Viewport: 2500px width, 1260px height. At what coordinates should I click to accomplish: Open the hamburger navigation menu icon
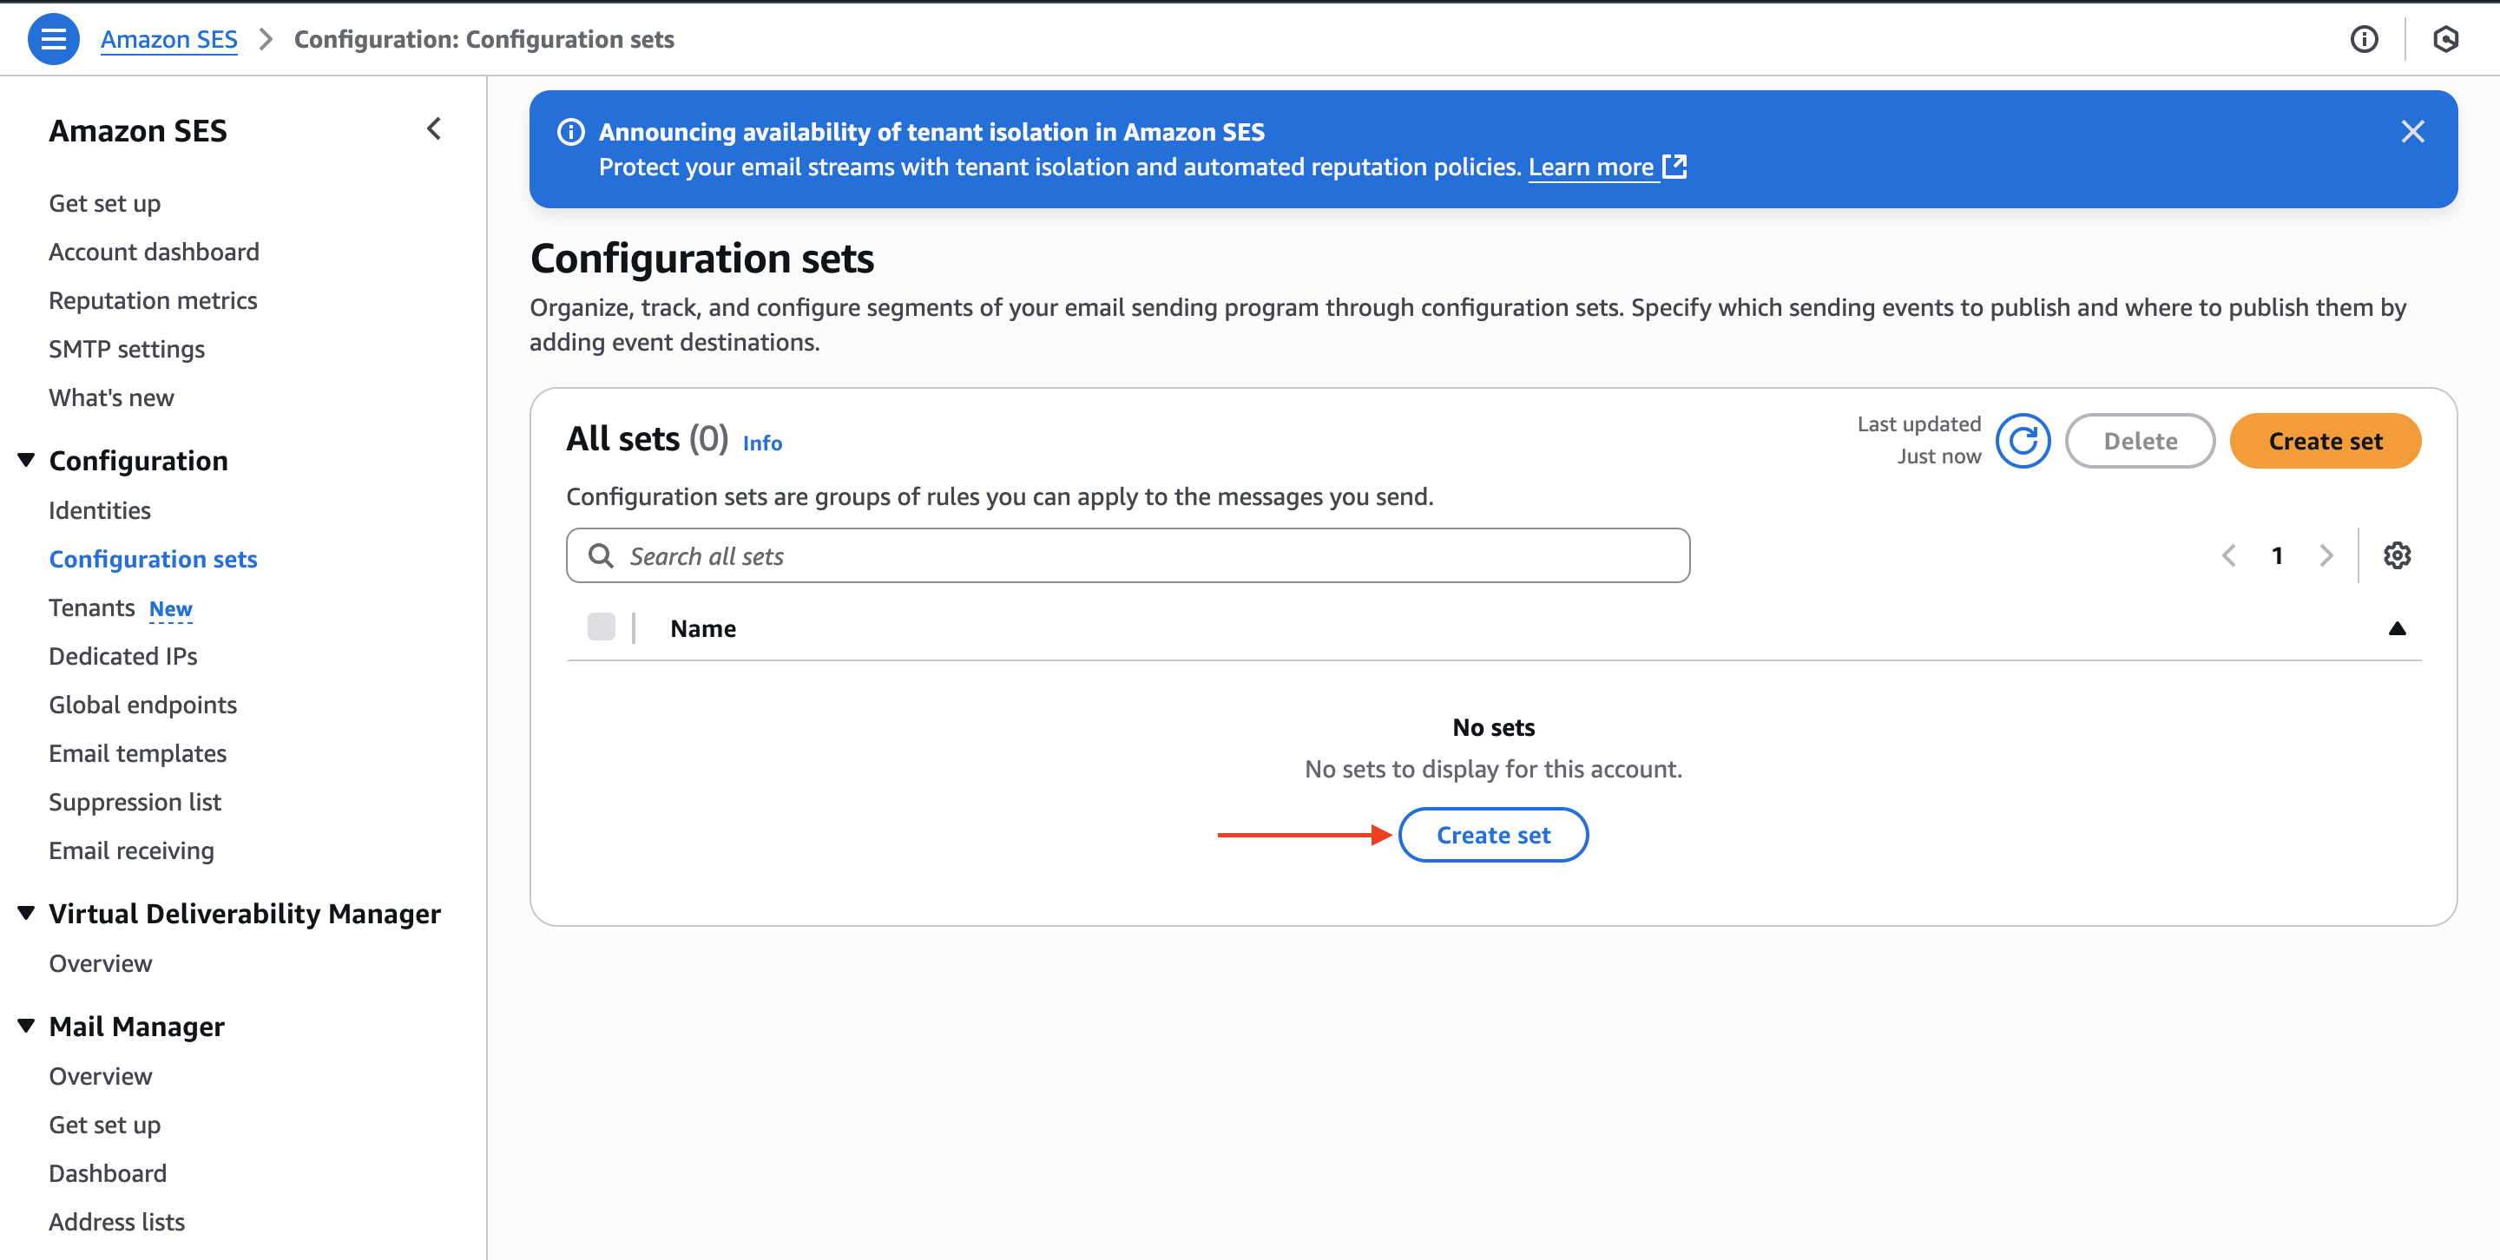pyautogui.click(x=53, y=39)
